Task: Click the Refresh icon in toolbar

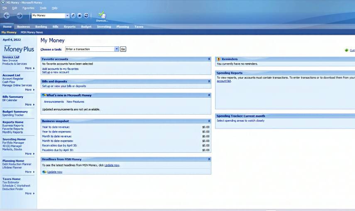Action: point(86,16)
